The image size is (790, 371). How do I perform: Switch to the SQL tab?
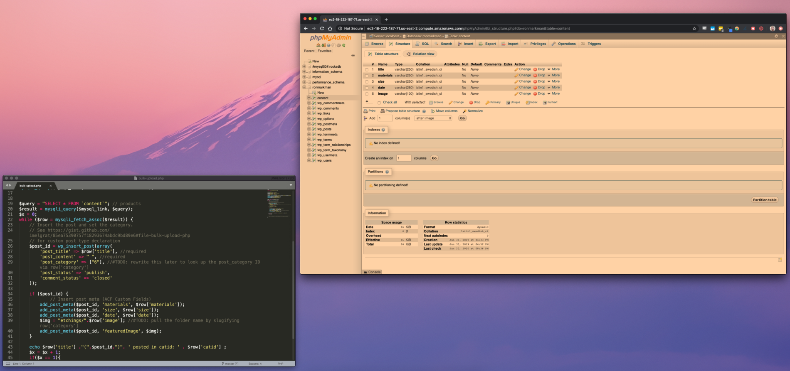pyautogui.click(x=422, y=44)
